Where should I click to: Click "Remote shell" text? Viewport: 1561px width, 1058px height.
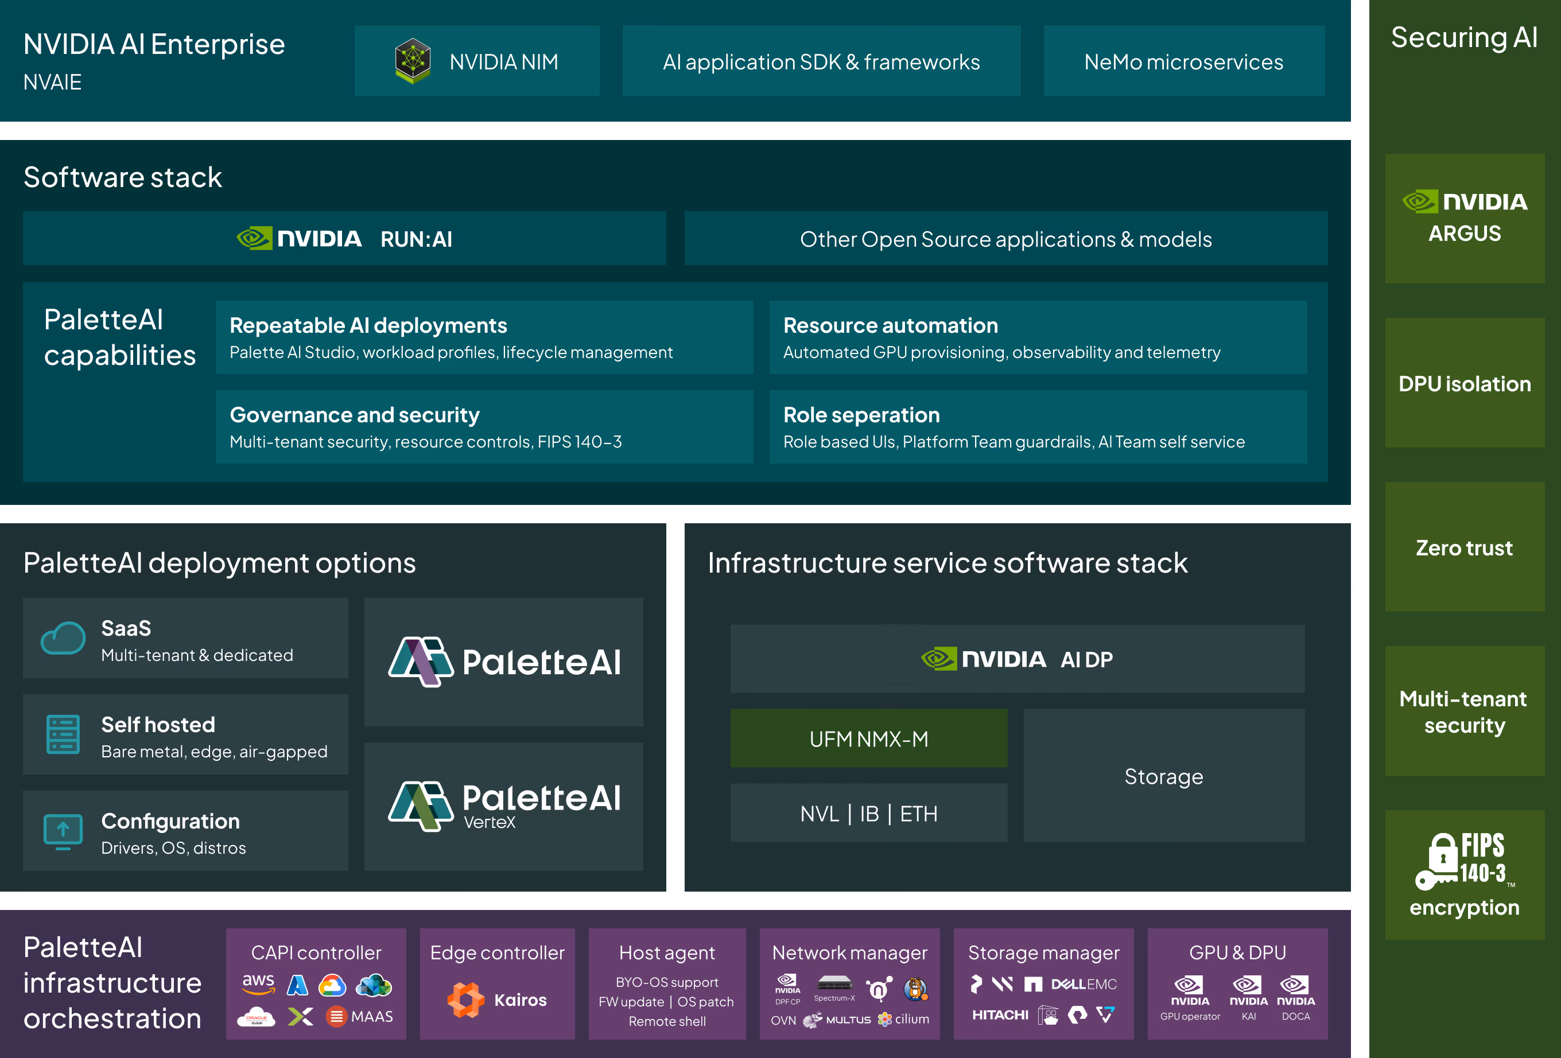point(667,1021)
